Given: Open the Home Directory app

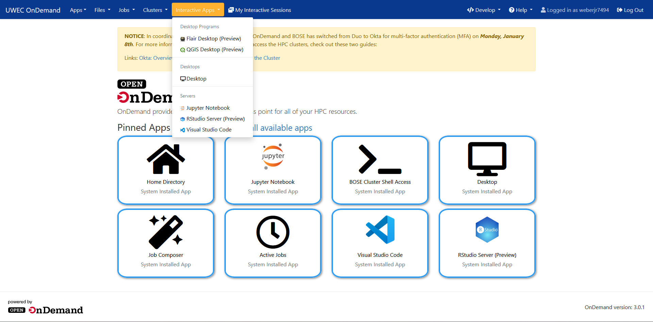Looking at the screenshot, I should click(x=166, y=170).
